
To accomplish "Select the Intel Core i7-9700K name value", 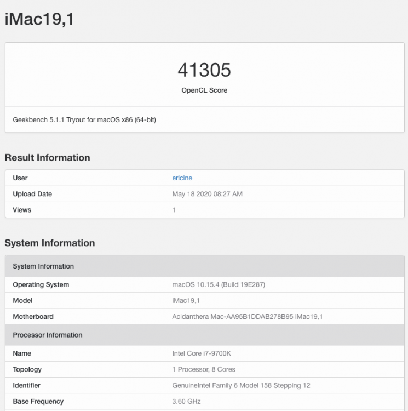I will (202, 353).
